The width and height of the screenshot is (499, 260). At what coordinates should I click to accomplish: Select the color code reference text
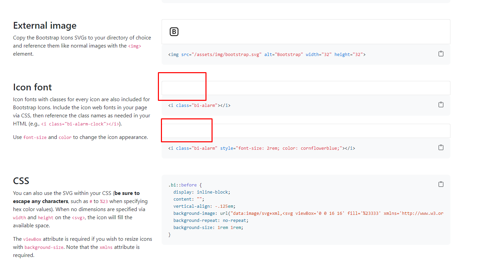point(65,137)
